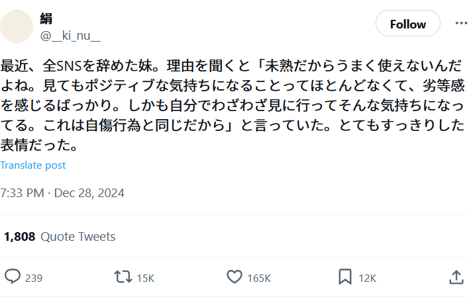View the 239 replies count
Screen dimensions: 469x297
pyautogui.click(x=34, y=278)
